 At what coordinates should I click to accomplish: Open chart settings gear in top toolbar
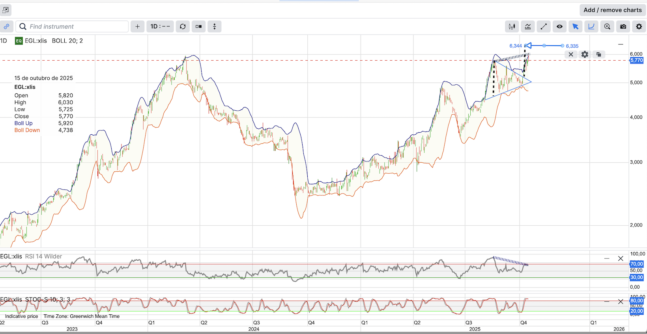coord(639,26)
